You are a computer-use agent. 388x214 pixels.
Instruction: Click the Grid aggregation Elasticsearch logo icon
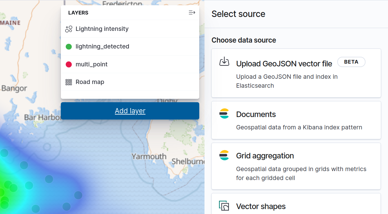[224, 155]
